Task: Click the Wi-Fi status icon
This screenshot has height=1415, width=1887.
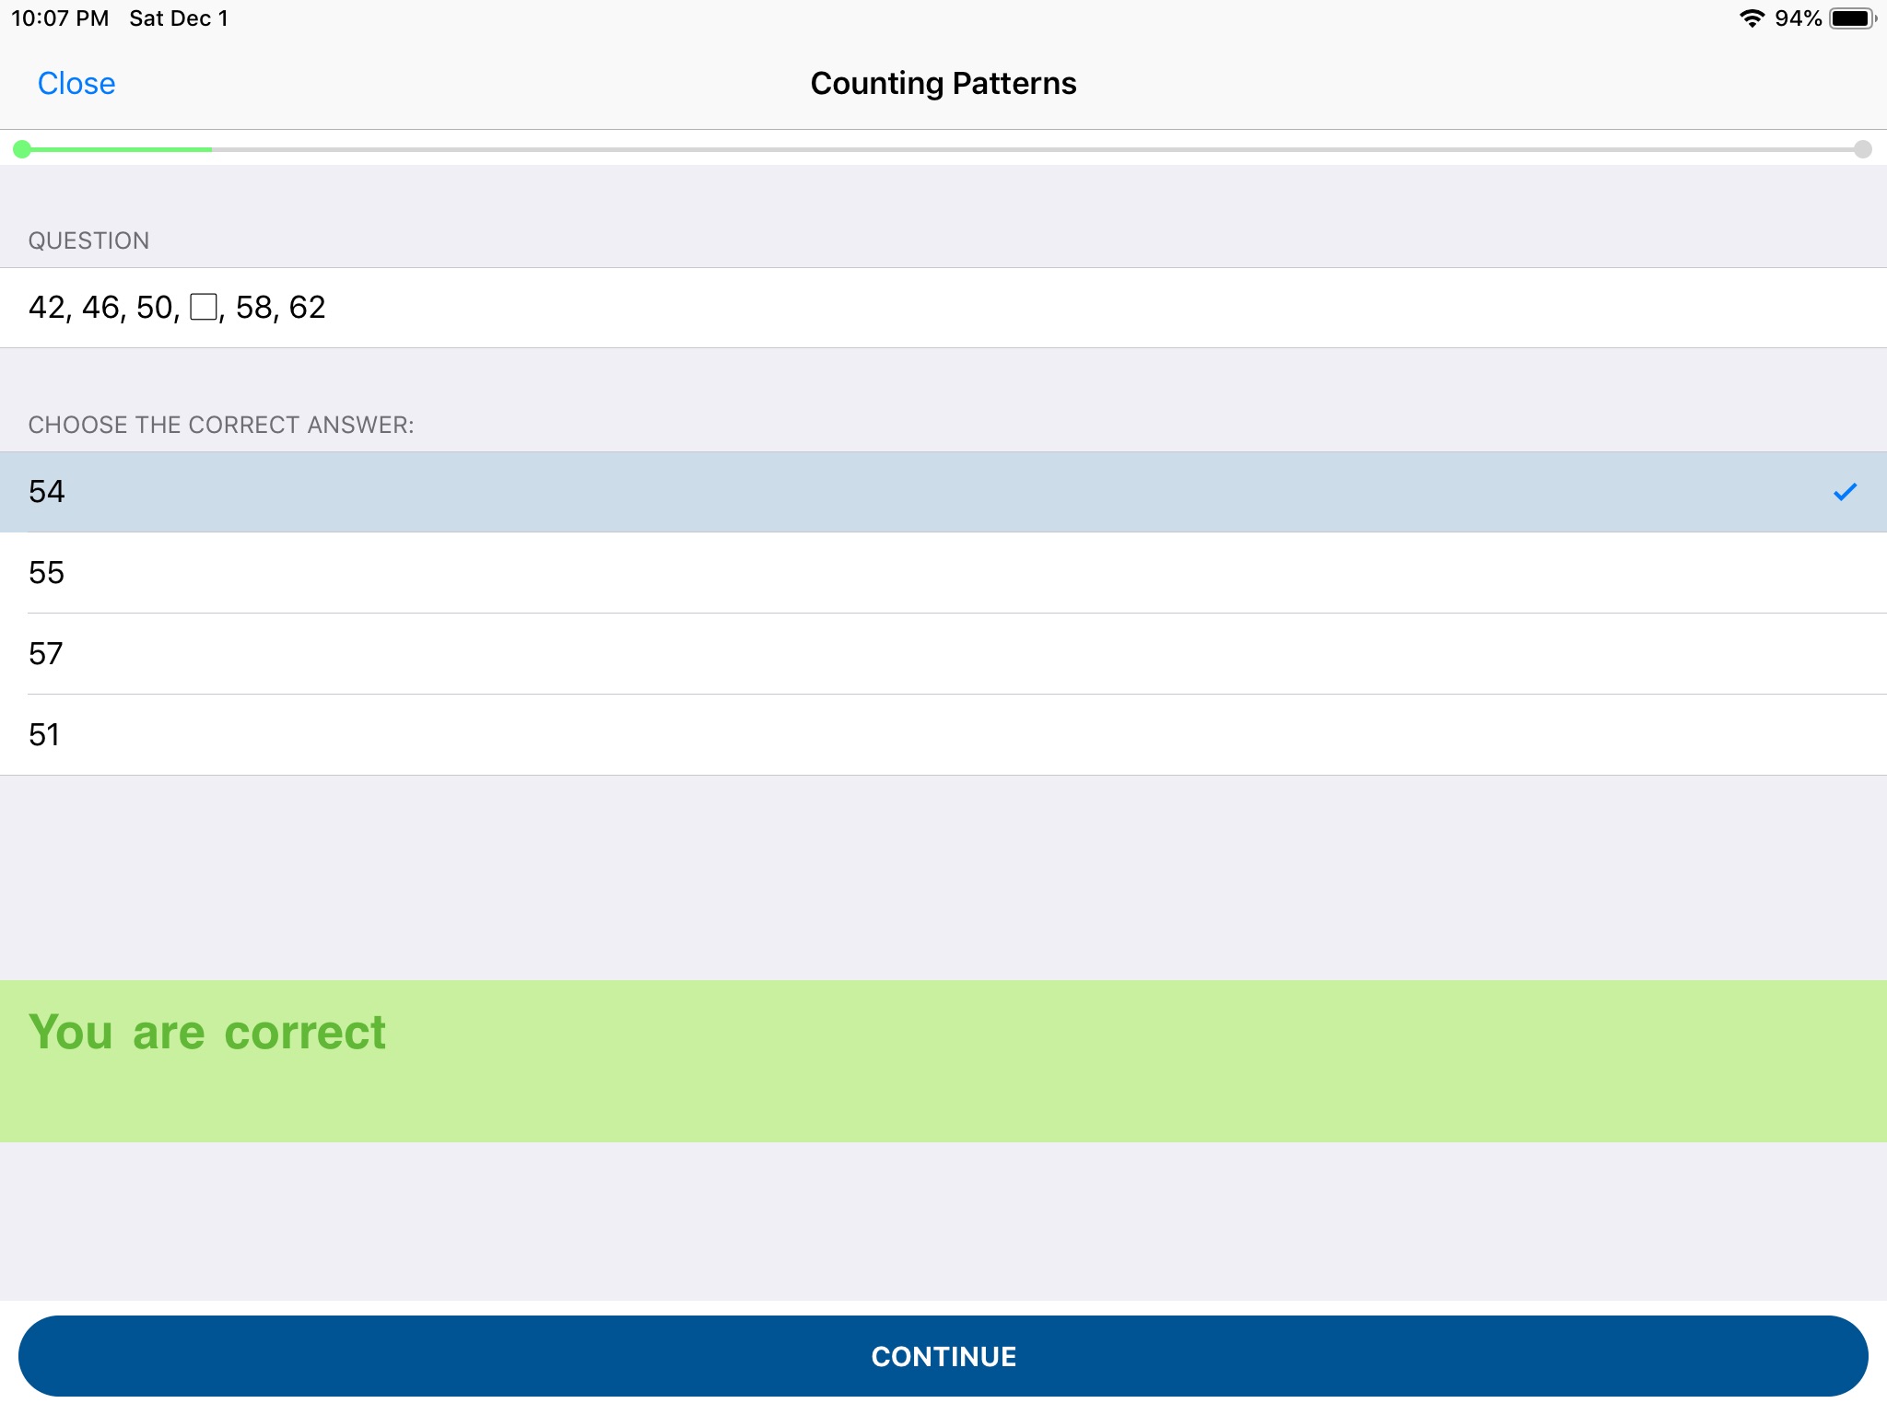Action: tap(1752, 18)
